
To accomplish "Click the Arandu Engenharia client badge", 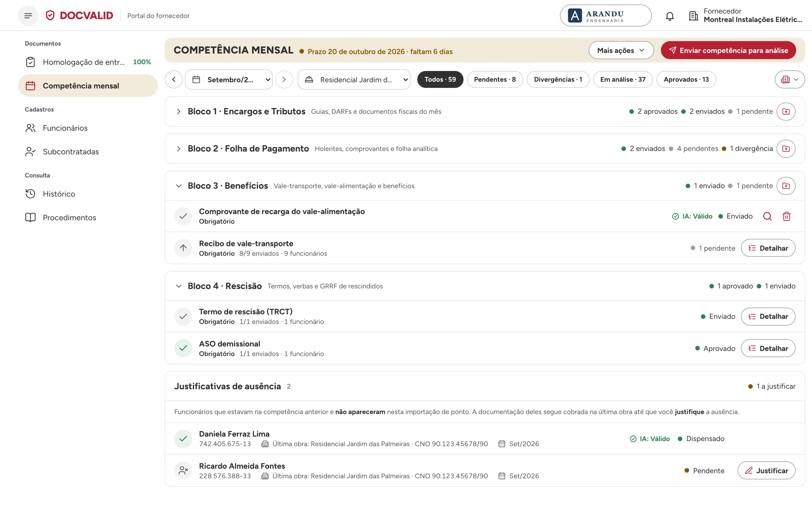I will click(606, 16).
